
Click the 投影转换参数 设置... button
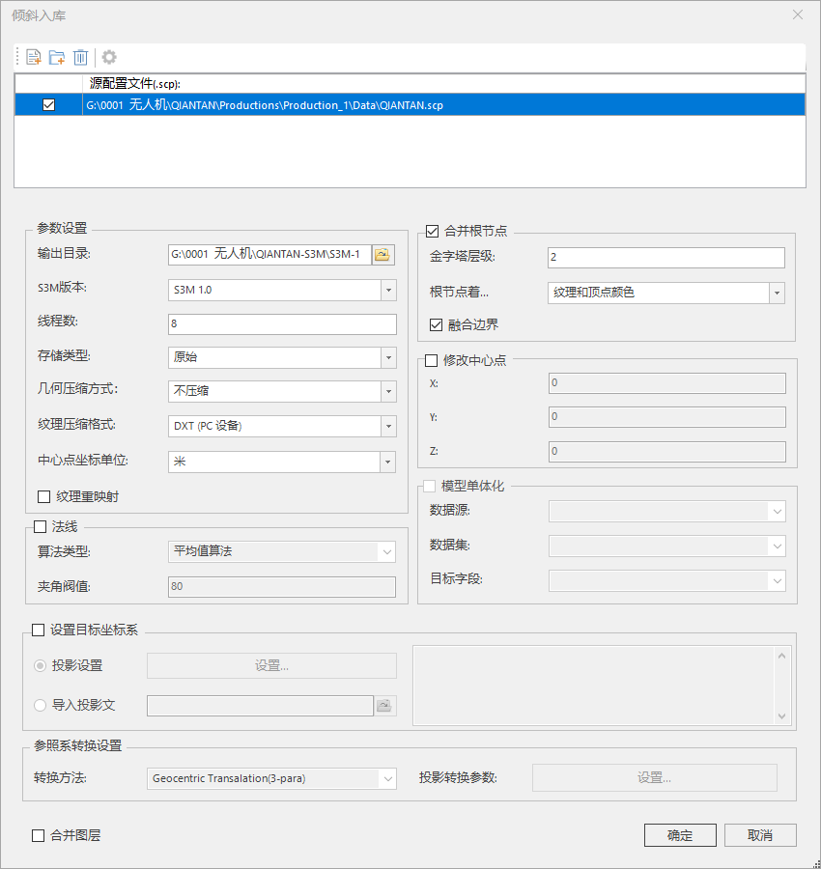click(654, 778)
